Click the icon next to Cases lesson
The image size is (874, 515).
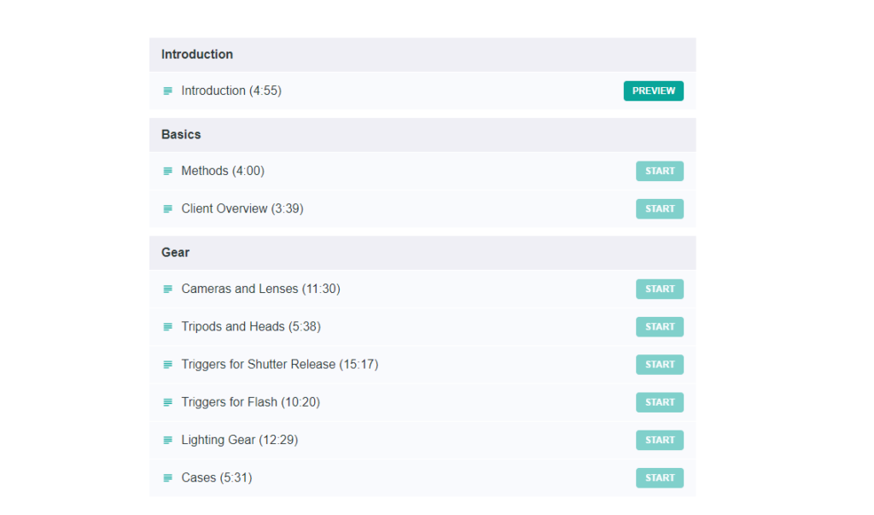coord(168,478)
